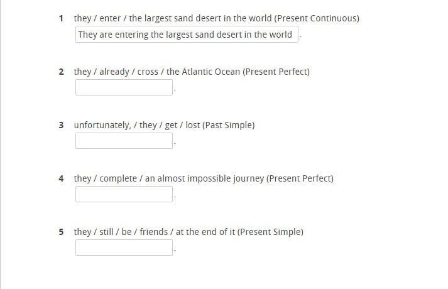Click the bold number 2 label

[x=61, y=72]
